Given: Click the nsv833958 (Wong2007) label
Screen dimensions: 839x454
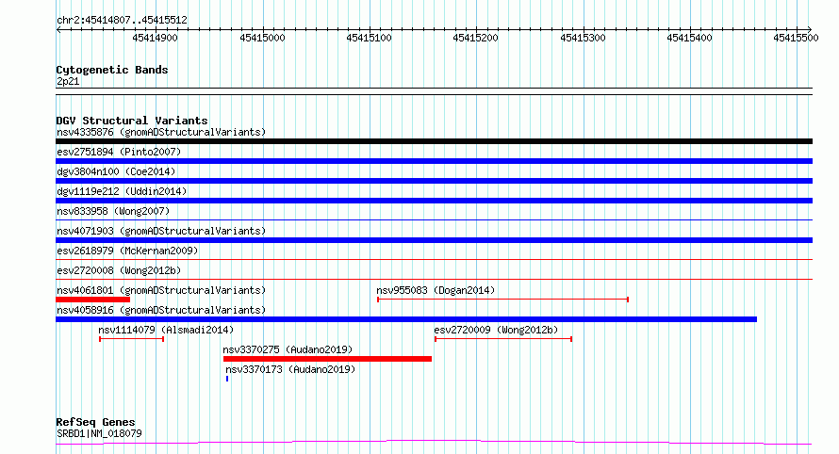Looking at the screenshot, I should (113, 211).
